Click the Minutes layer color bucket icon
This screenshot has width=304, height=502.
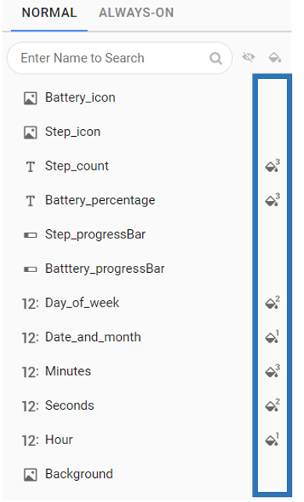[x=272, y=371]
